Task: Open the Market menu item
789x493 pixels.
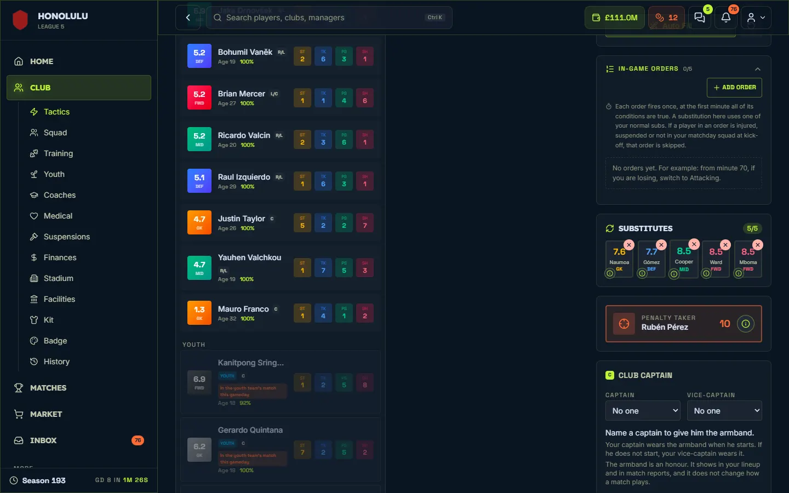Action: tap(79, 414)
